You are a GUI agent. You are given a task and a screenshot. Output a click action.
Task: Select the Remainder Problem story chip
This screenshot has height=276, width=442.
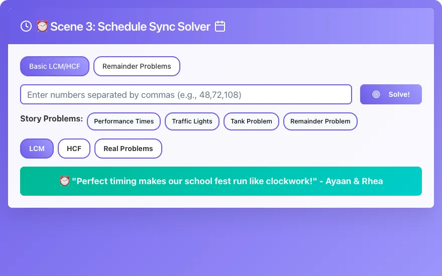coord(320,121)
